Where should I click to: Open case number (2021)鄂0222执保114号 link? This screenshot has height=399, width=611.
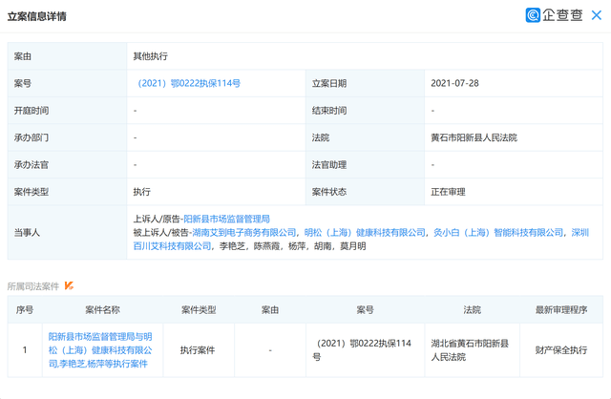point(189,83)
